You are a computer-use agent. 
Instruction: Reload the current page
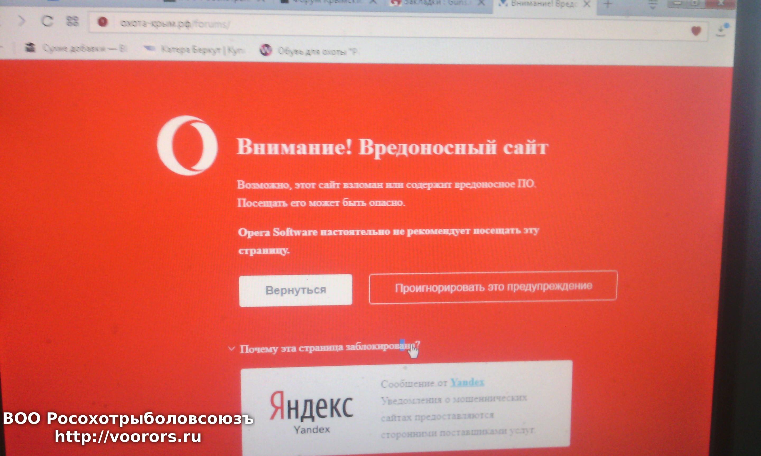pyautogui.click(x=47, y=21)
